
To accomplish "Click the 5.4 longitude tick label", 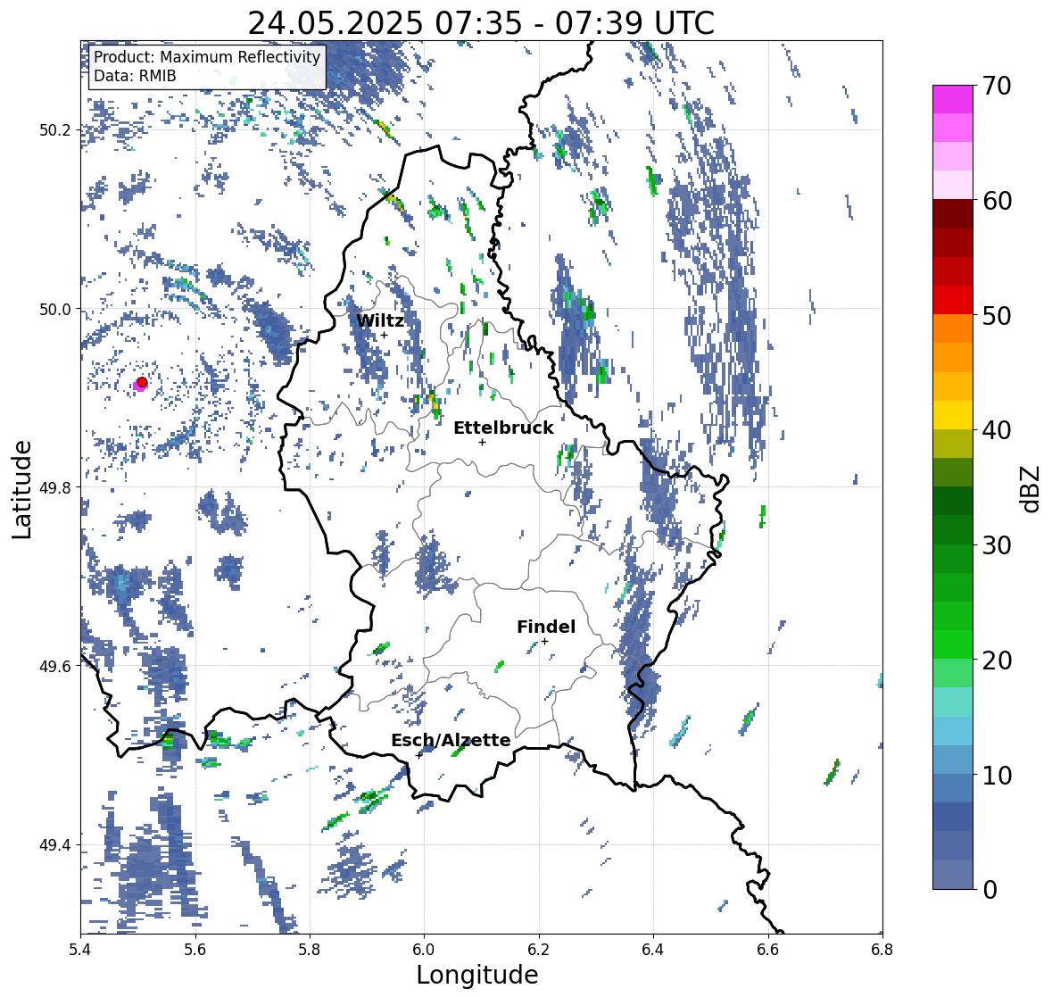I will (80, 950).
